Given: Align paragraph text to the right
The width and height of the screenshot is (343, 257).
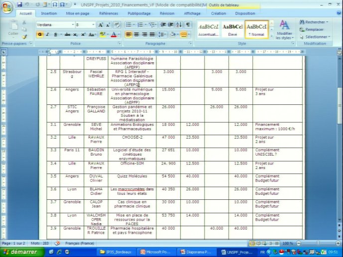Looking at the screenshot, I should pyautogui.click(x=144, y=34).
